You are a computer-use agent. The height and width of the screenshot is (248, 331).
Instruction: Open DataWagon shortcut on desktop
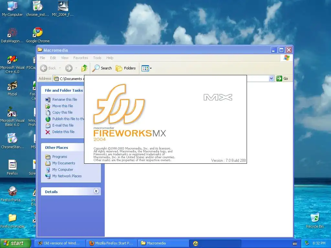pos(12,35)
